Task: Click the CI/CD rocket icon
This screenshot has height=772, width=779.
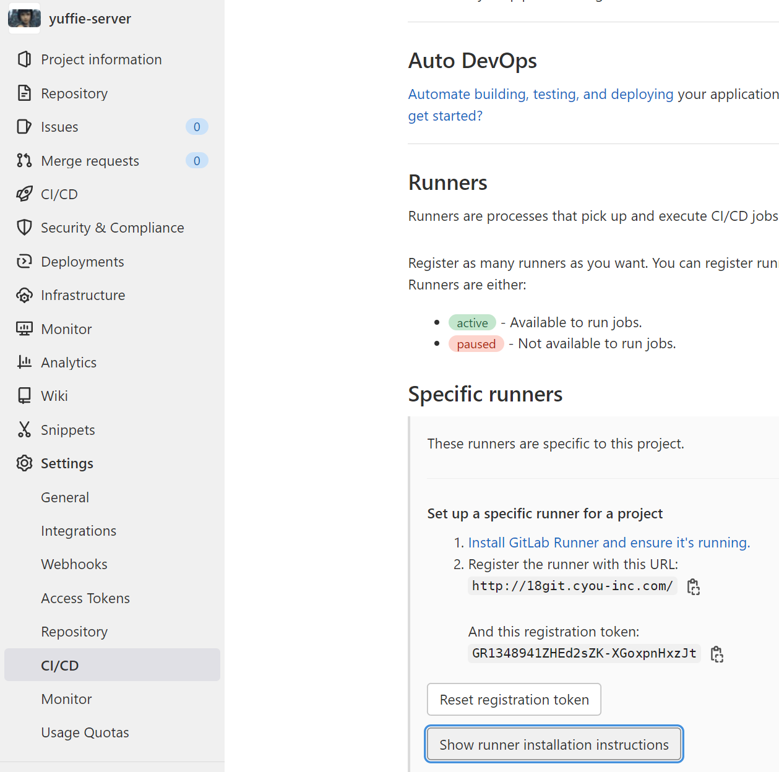Action: click(x=24, y=194)
